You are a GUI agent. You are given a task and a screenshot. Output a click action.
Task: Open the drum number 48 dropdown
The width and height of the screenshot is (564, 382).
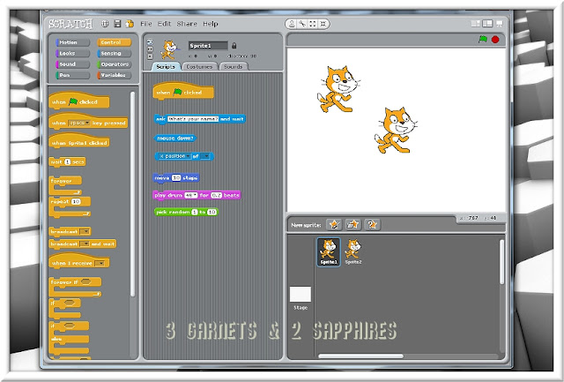(191, 195)
